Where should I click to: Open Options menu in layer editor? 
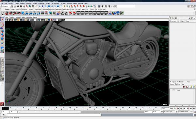(x=177, y=84)
